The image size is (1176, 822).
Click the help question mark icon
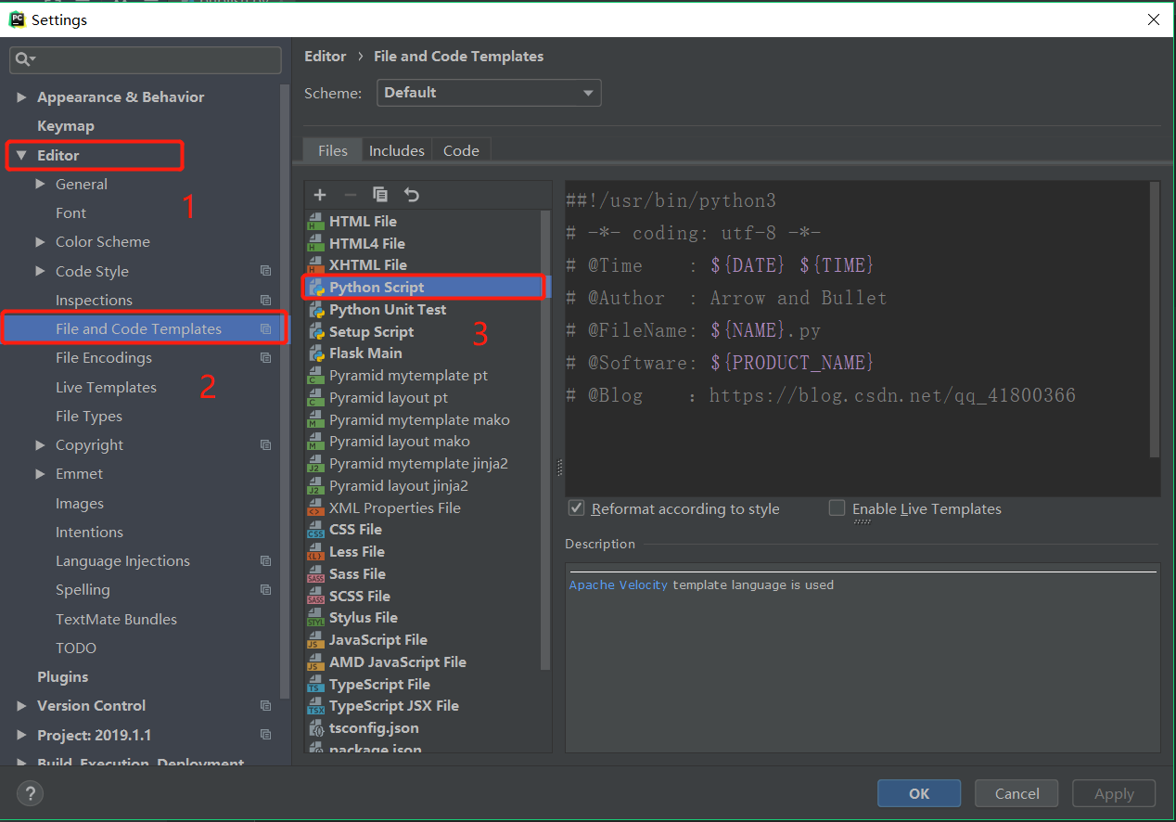tap(30, 793)
